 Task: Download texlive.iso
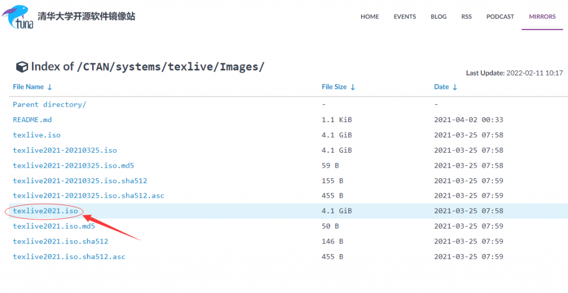point(37,135)
